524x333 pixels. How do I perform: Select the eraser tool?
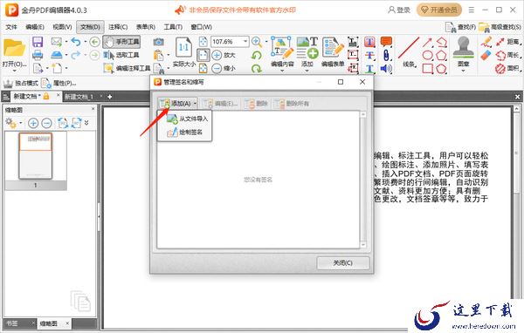[486, 55]
